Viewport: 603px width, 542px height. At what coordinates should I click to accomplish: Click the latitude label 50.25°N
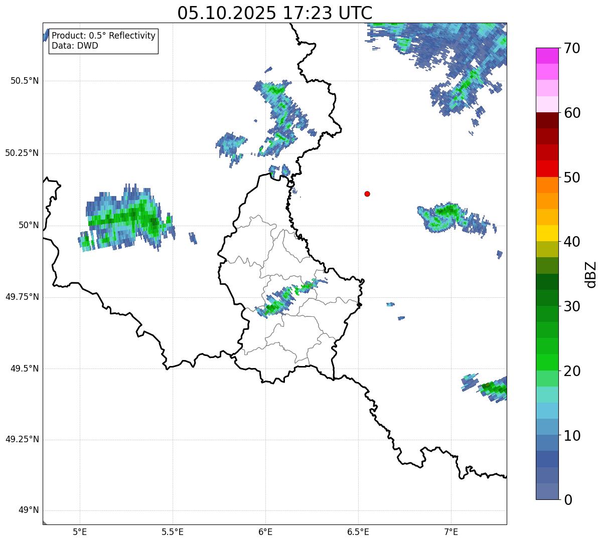22,153
